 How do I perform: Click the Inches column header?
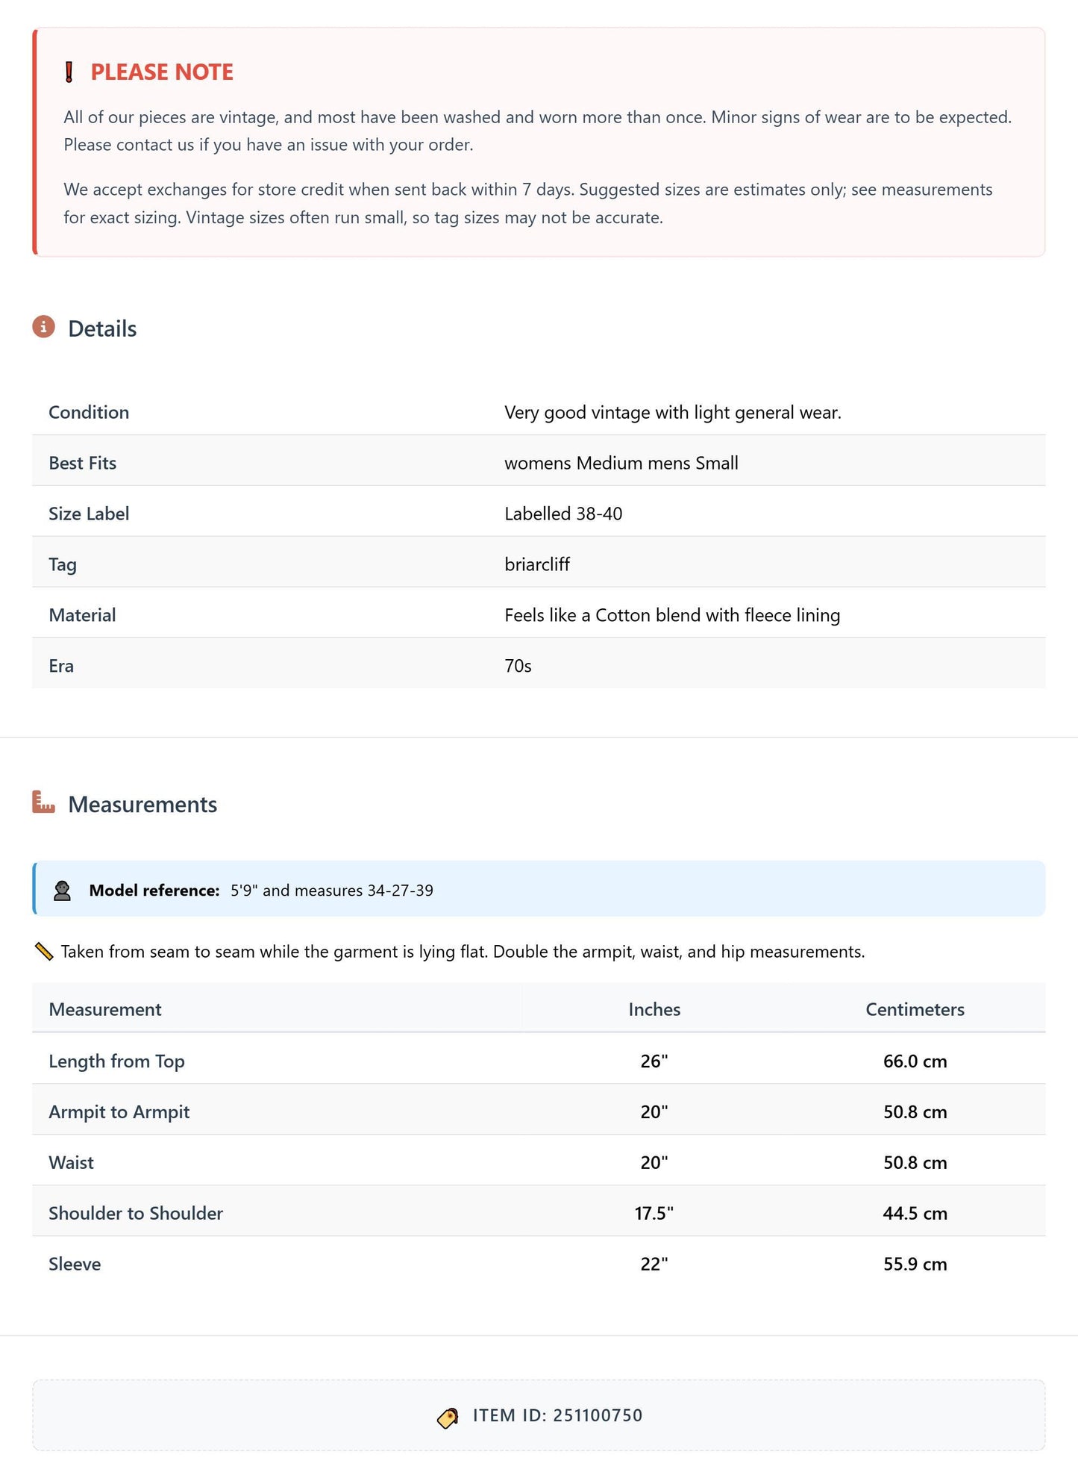click(x=654, y=1009)
